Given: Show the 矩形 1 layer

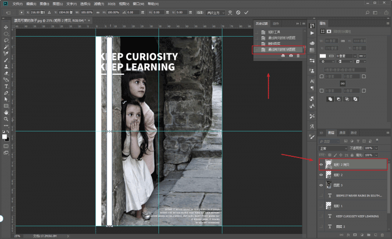Looking at the screenshot, I should pyautogui.click(x=321, y=206).
